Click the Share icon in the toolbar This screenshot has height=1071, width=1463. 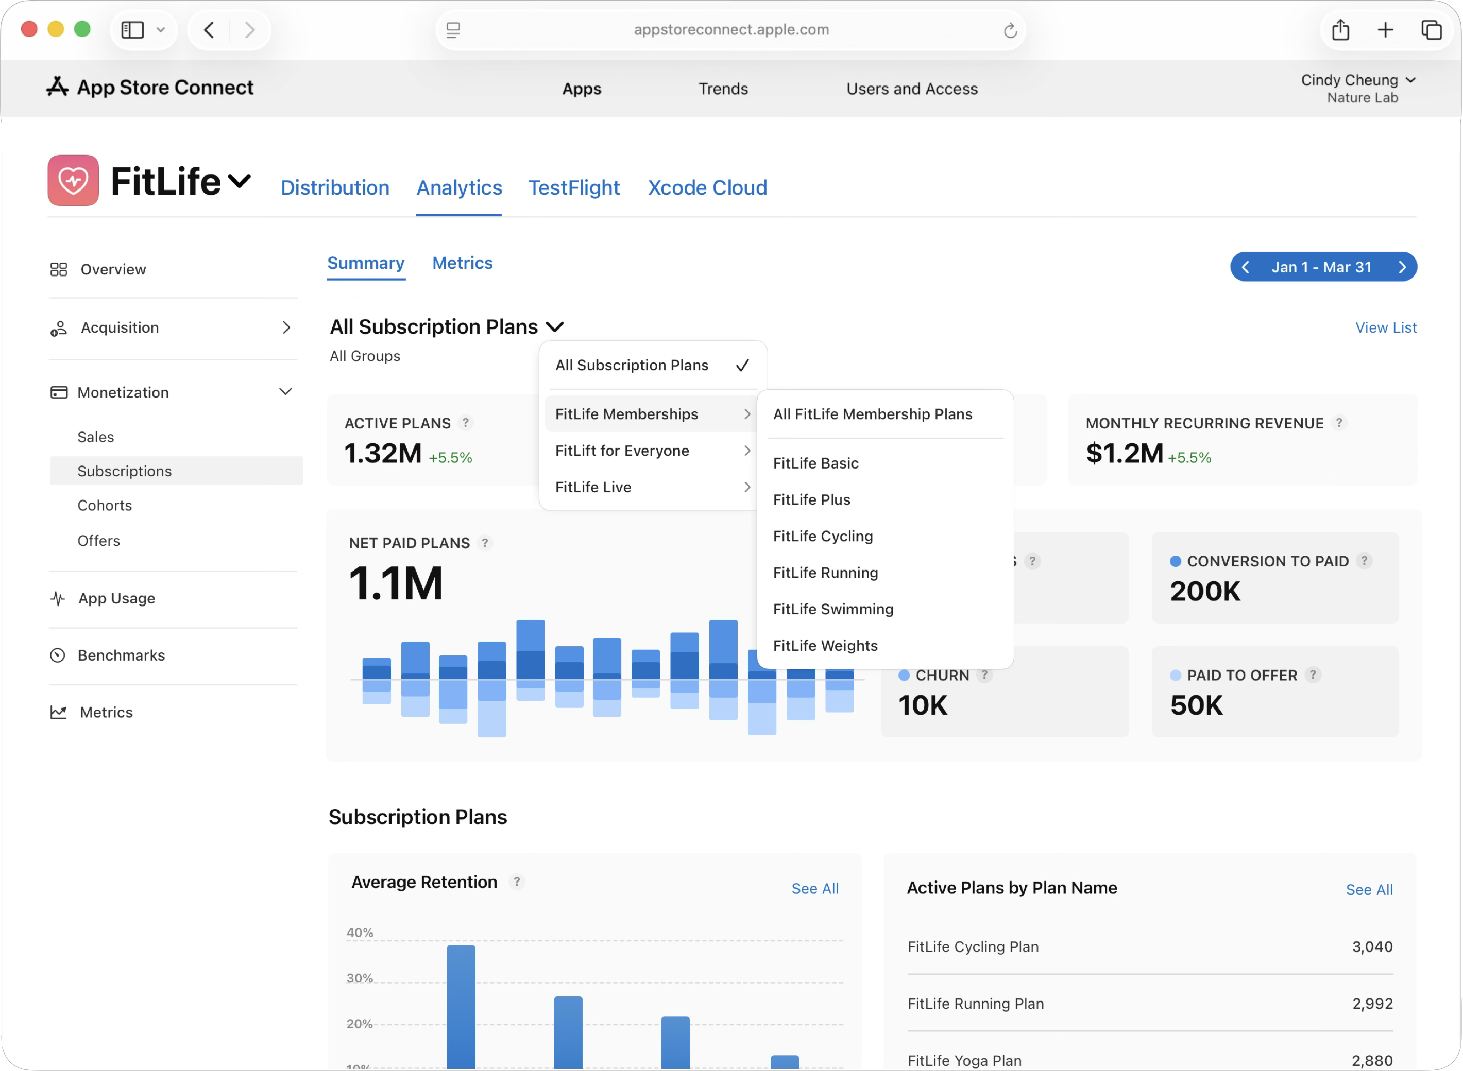coord(1340,30)
